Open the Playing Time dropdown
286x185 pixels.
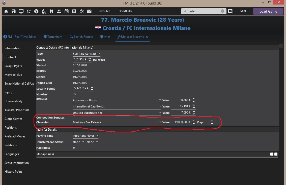tap(97, 136)
